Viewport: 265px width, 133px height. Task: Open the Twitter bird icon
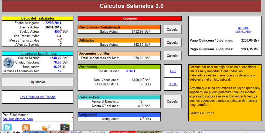point(8,127)
